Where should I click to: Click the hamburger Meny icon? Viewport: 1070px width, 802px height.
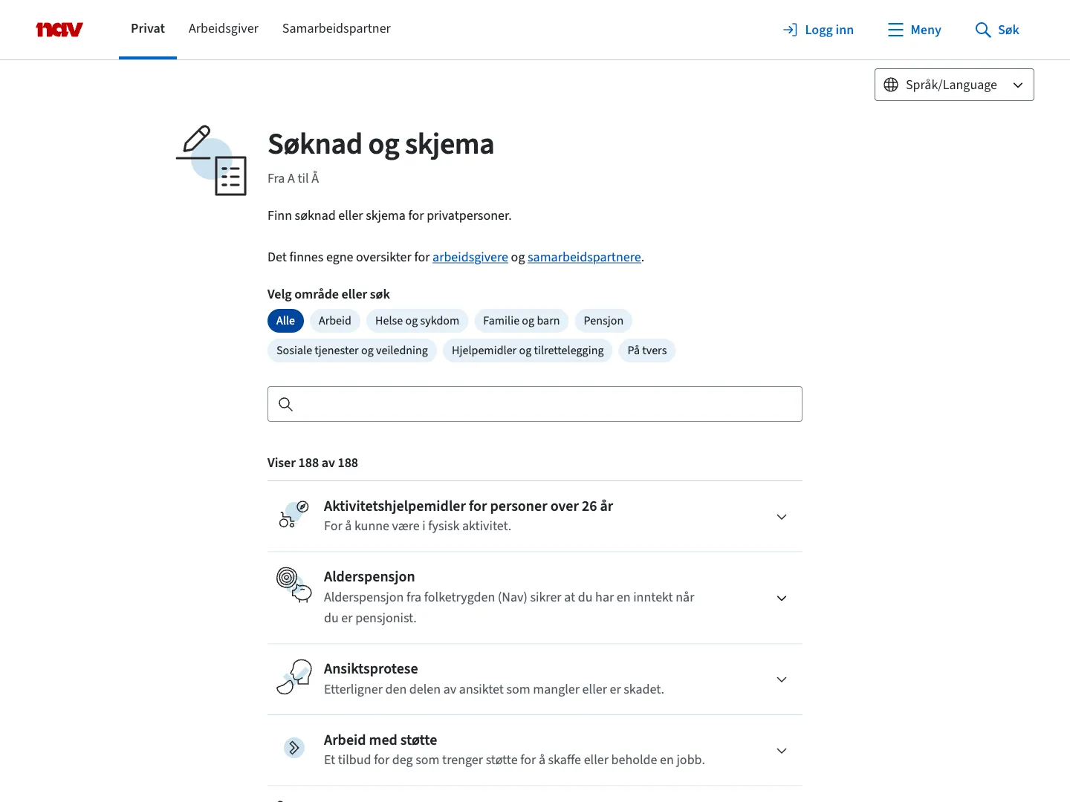pos(895,30)
